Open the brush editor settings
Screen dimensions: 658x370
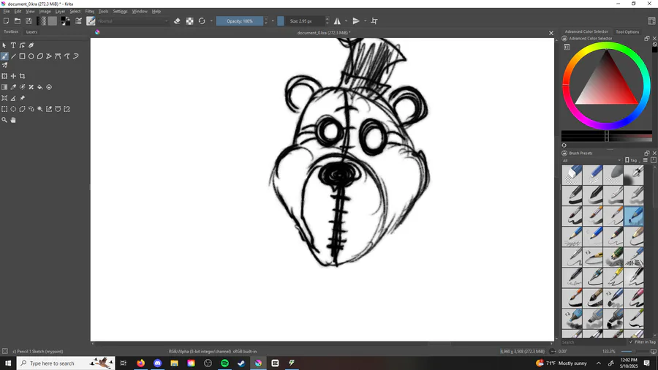(x=78, y=21)
